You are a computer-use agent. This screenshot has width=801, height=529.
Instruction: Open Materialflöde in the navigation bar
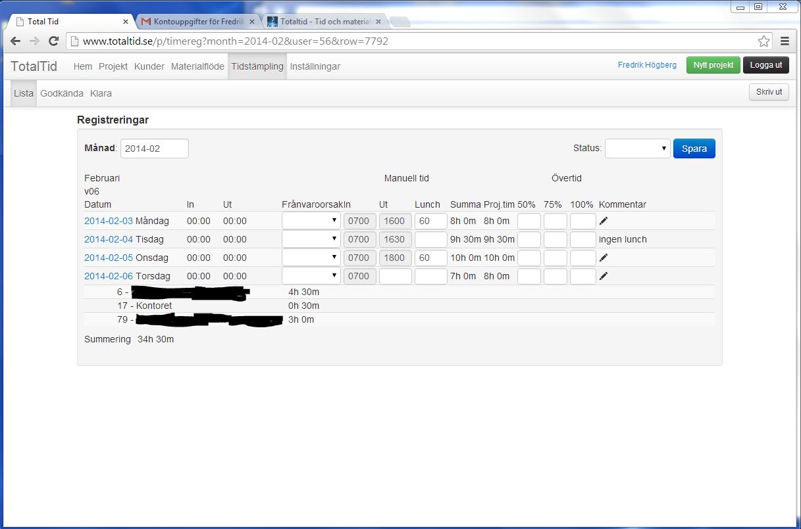tap(198, 66)
